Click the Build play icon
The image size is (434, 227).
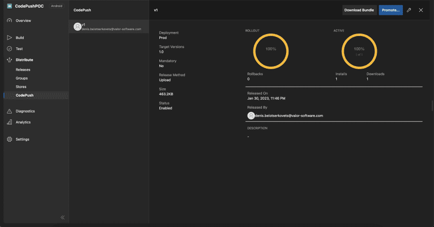coord(9,38)
